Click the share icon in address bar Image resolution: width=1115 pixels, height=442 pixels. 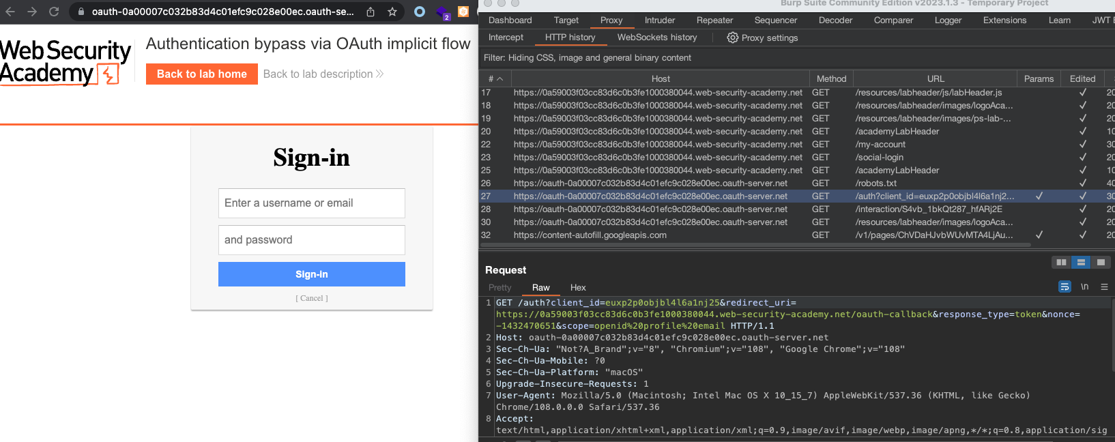click(371, 12)
